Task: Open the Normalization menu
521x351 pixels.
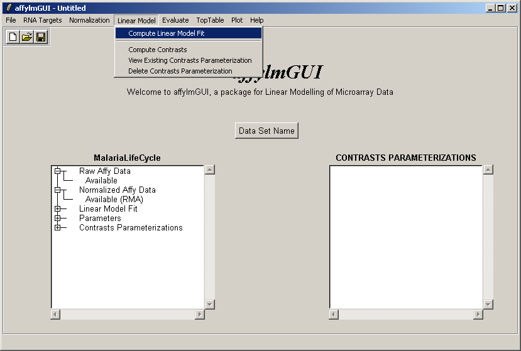Action: (89, 20)
